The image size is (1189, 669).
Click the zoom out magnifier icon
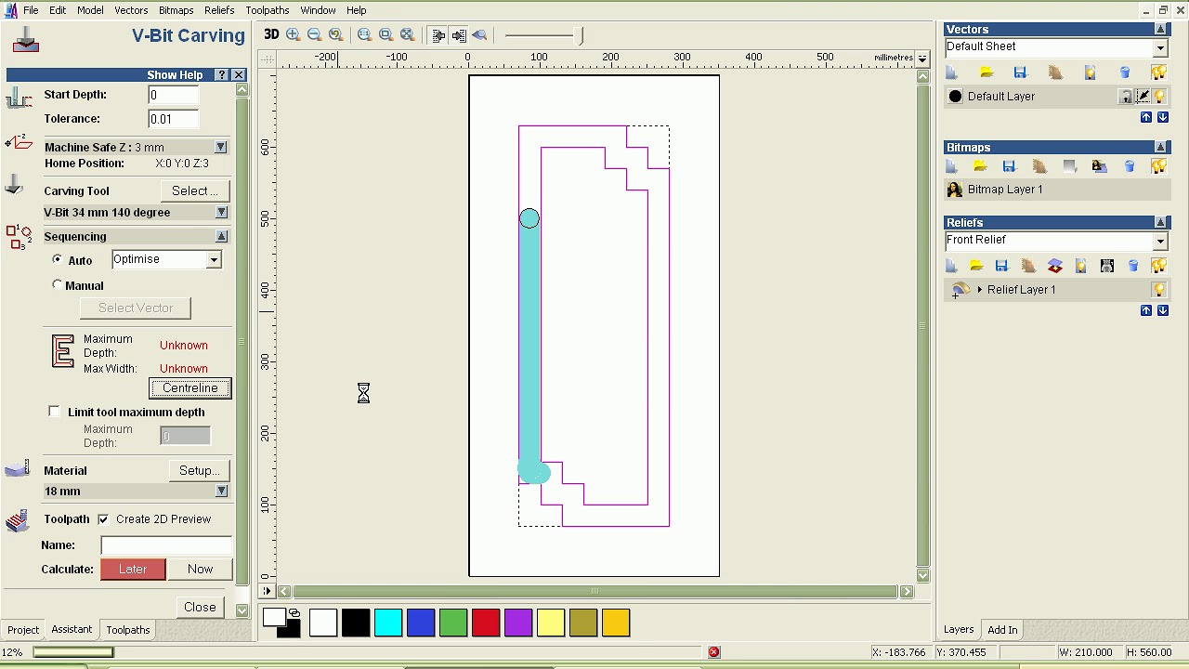[314, 34]
